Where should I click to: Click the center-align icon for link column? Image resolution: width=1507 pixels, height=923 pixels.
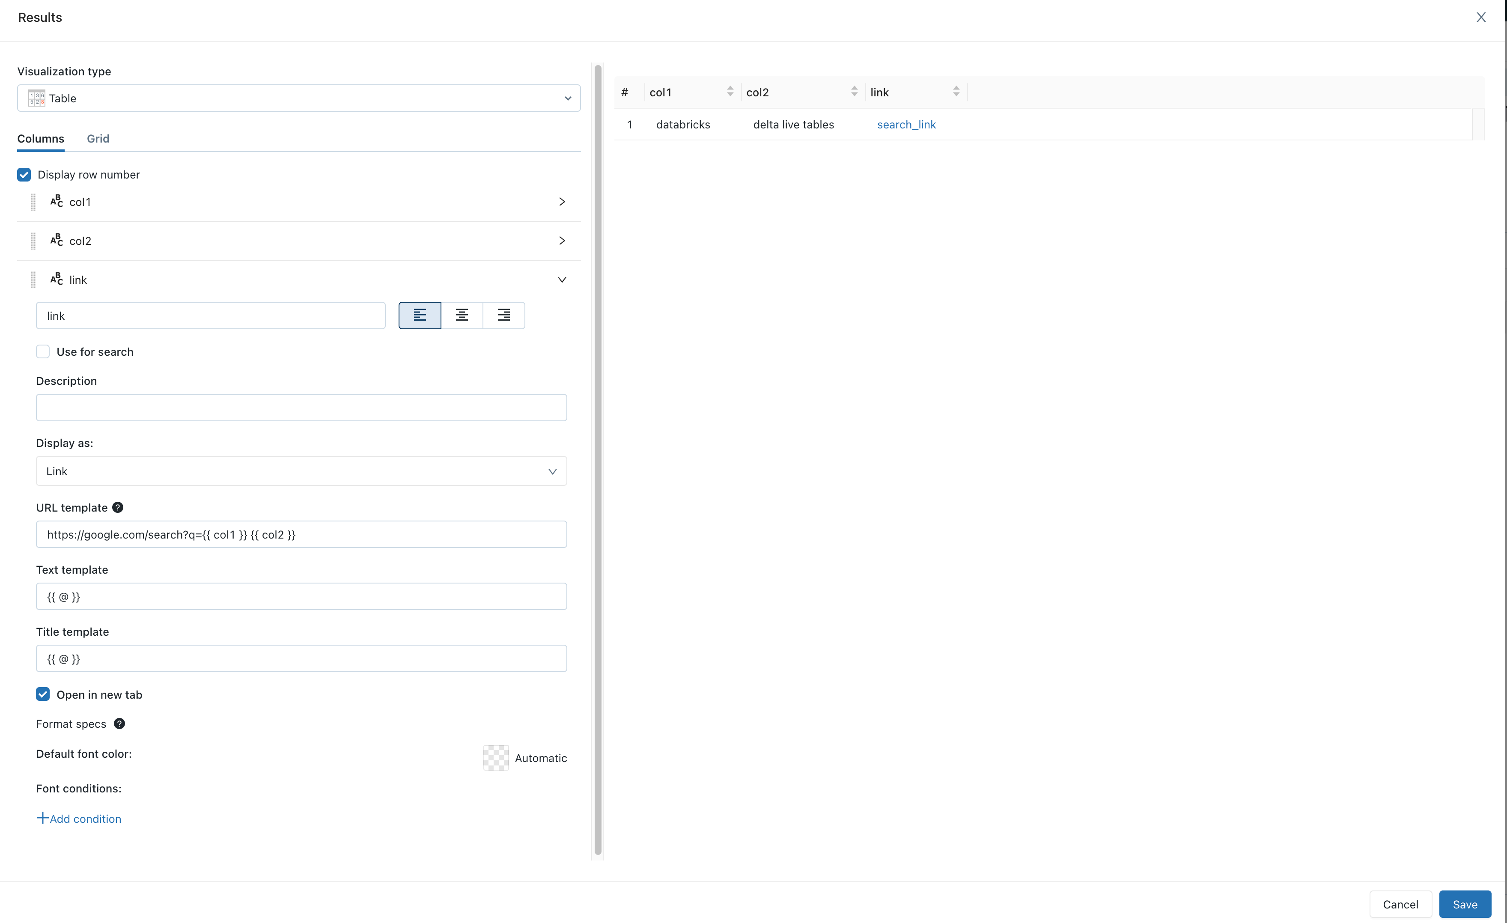click(x=462, y=315)
